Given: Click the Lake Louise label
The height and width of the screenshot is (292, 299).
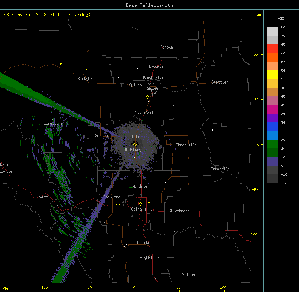Looking at the screenshot, I should tap(6, 168).
